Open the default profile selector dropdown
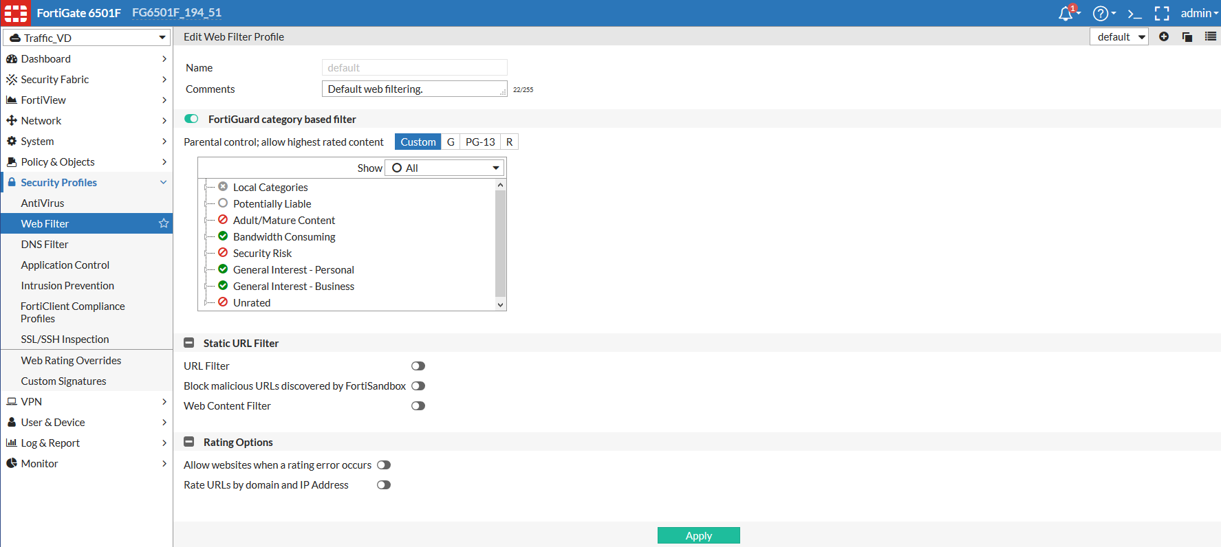This screenshot has height=547, width=1221. (1119, 37)
